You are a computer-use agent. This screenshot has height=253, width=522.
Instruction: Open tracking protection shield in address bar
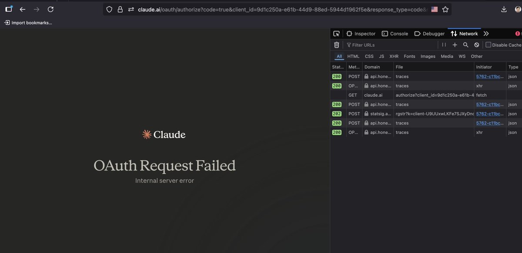pos(110,9)
